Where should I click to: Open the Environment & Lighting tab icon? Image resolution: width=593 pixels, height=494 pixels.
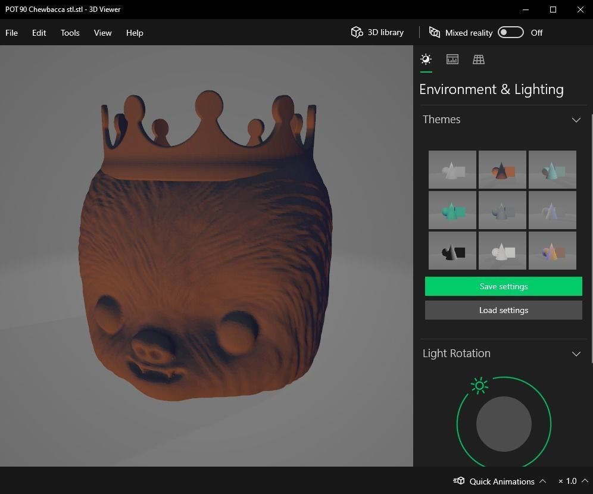pos(426,60)
